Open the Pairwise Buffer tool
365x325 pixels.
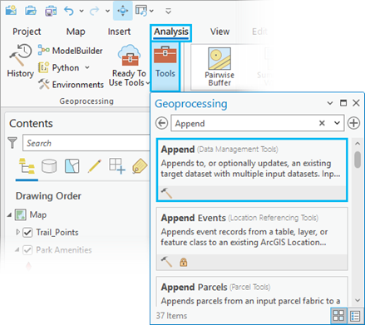pos(219,66)
